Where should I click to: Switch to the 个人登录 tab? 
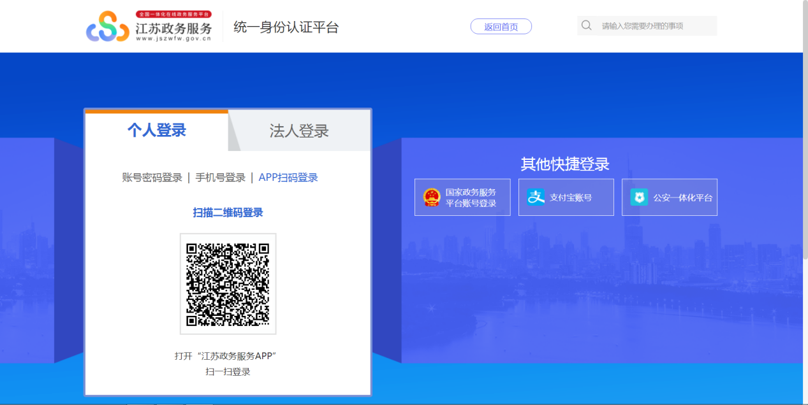pyautogui.click(x=157, y=131)
